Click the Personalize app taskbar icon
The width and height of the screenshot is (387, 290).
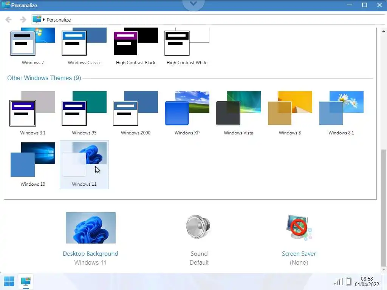[x=26, y=281]
